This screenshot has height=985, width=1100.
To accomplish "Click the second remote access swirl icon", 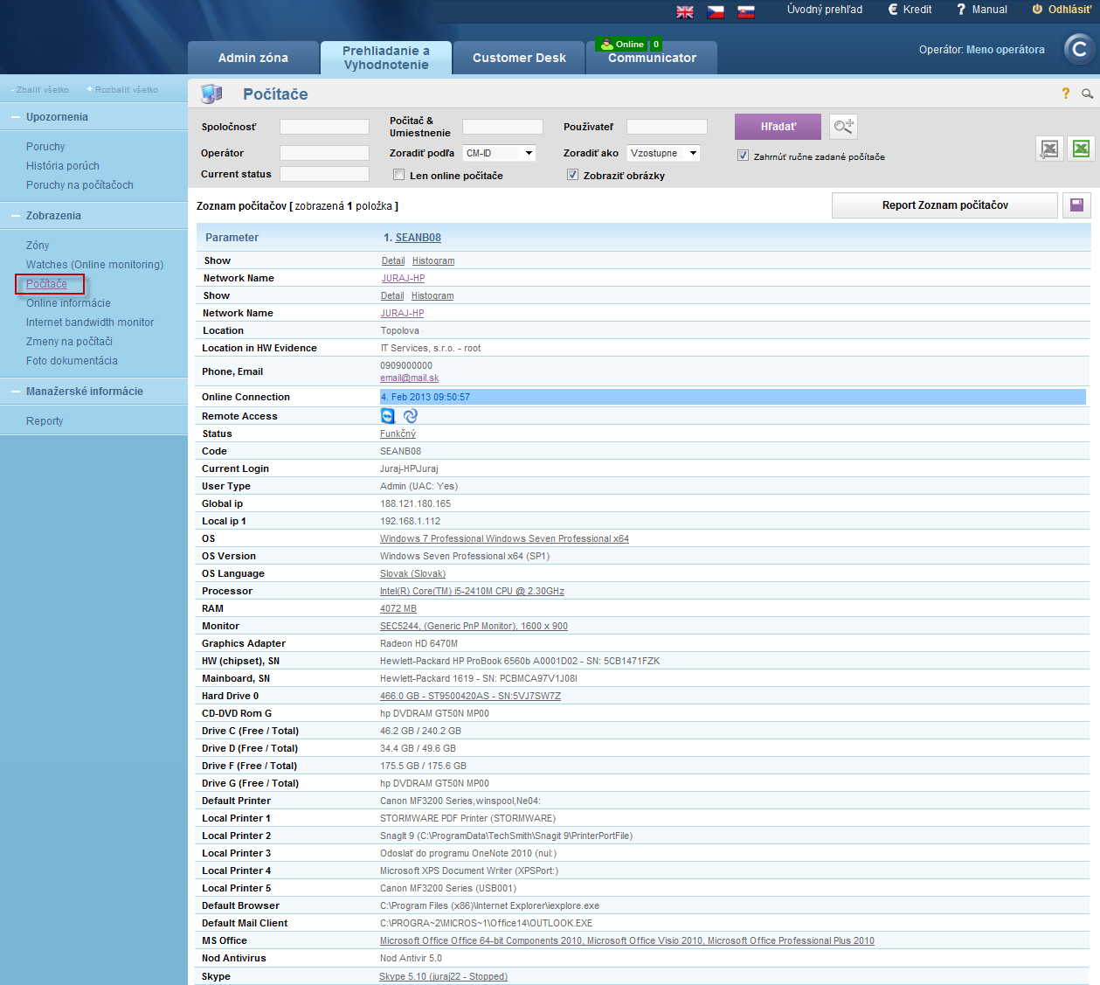I will coord(411,416).
